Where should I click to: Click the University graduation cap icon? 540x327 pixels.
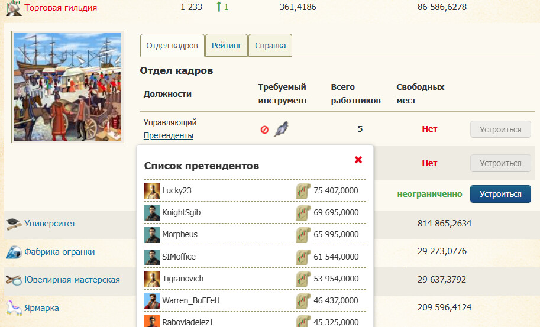coord(13,224)
